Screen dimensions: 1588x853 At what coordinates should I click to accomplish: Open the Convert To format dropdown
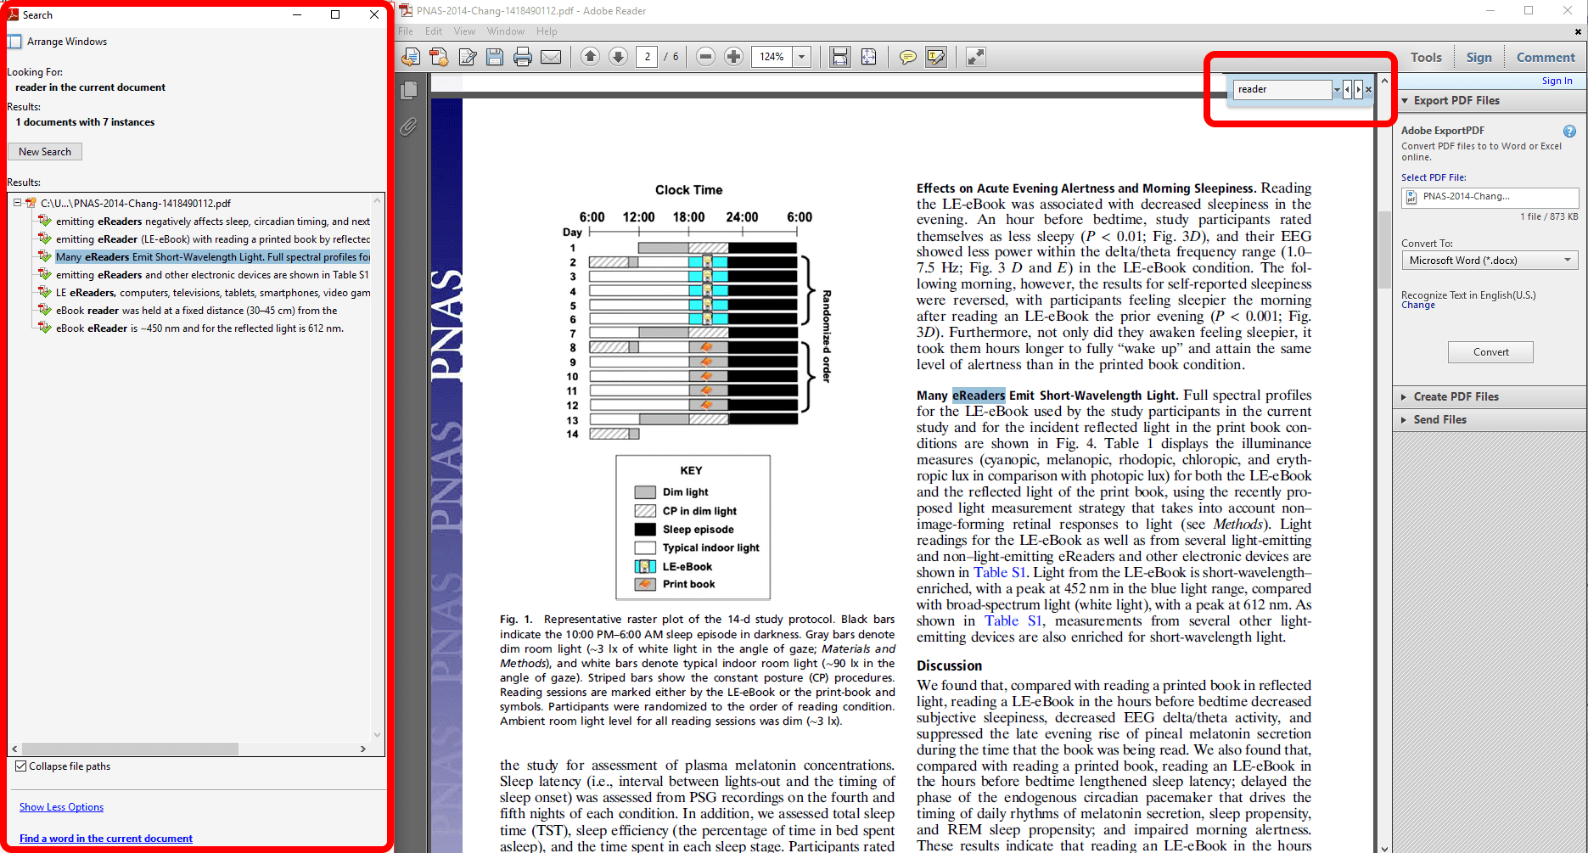(1490, 261)
